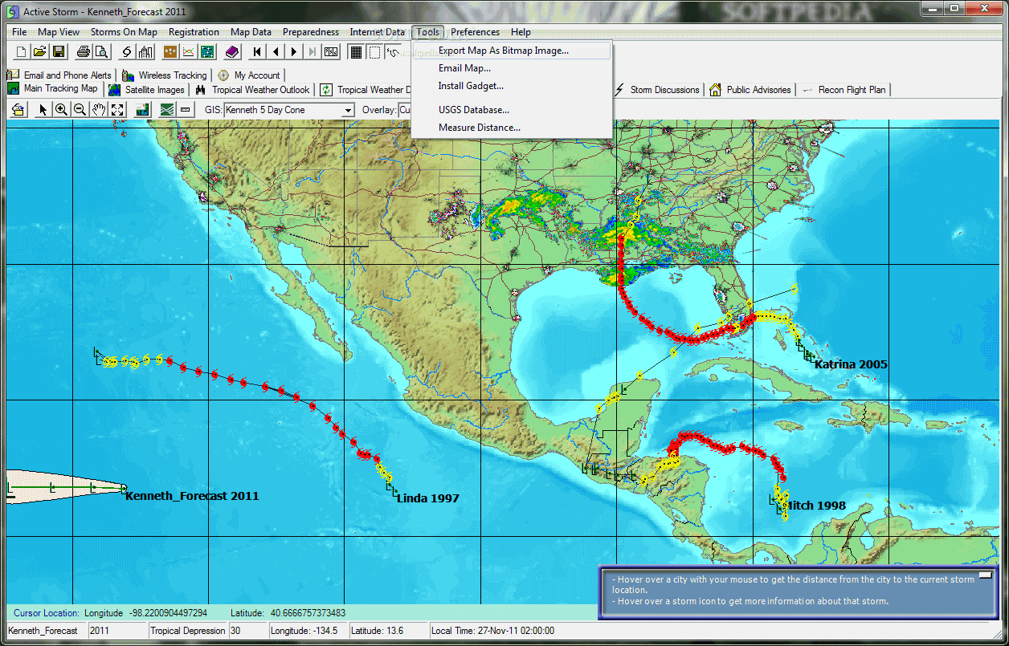Open the Storms On Map menu
Image resolution: width=1009 pixels, height=646 pixels.
[124, 32]
